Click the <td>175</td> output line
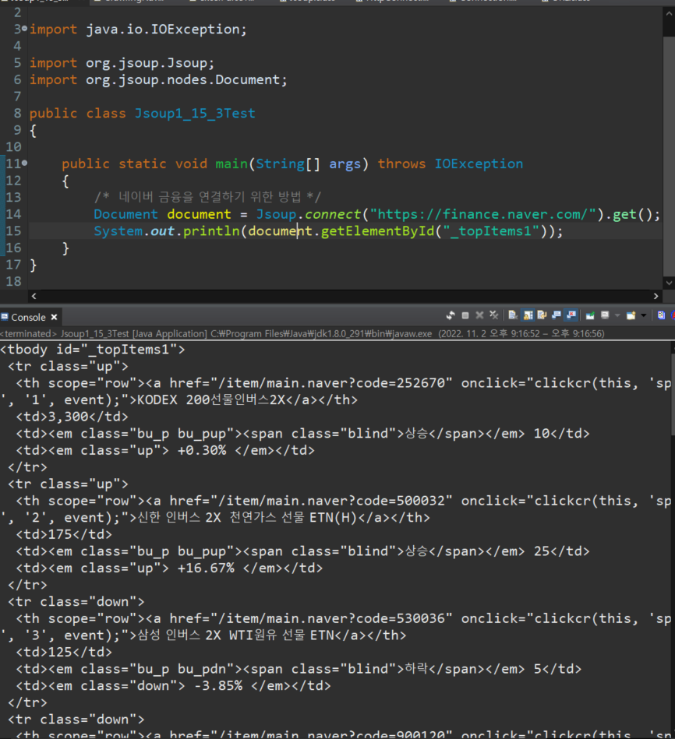Image resolution: width=675 pixels, height=739 pixels. coord(64,534)
